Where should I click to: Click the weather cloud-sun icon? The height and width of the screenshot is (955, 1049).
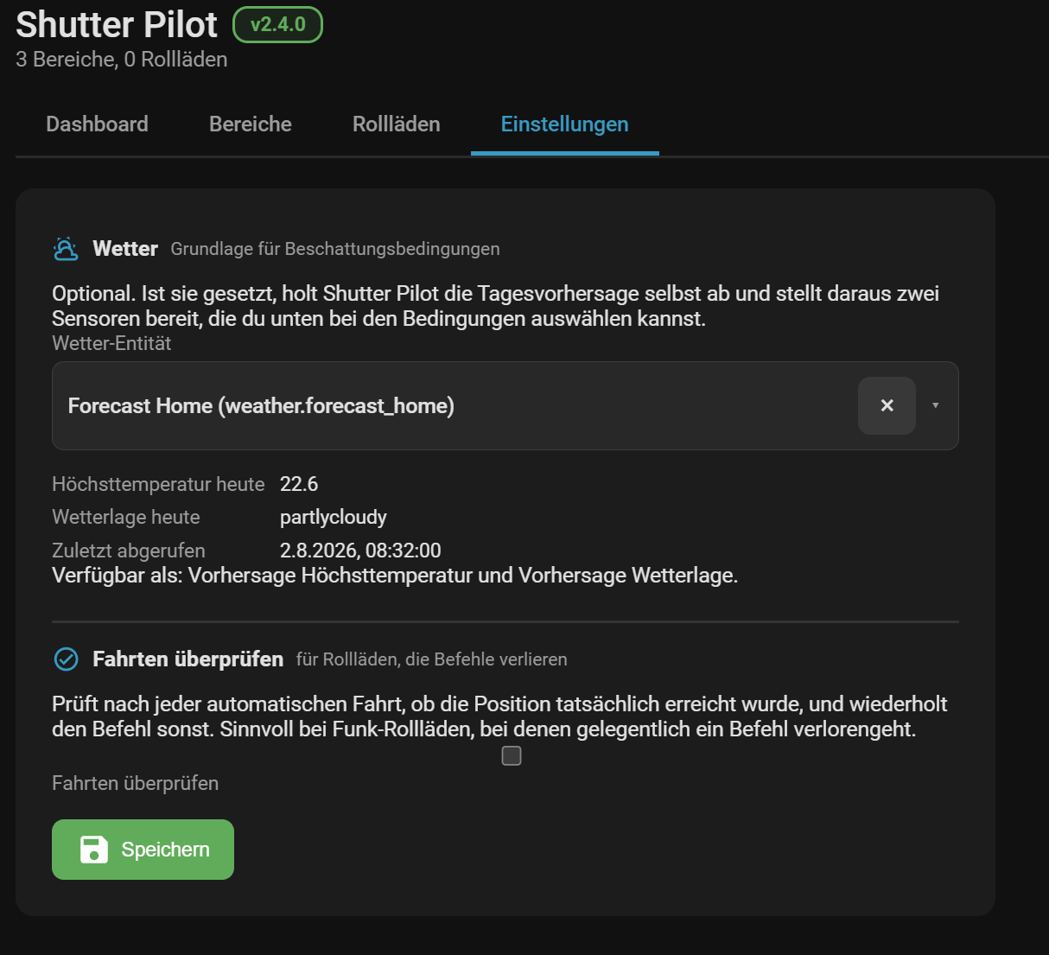(66, 249)
